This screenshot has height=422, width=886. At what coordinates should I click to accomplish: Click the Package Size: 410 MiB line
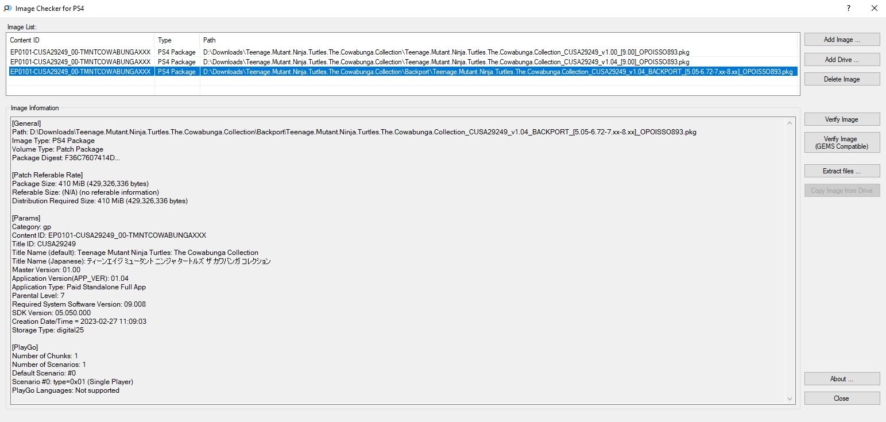click(x=80, y=183)
